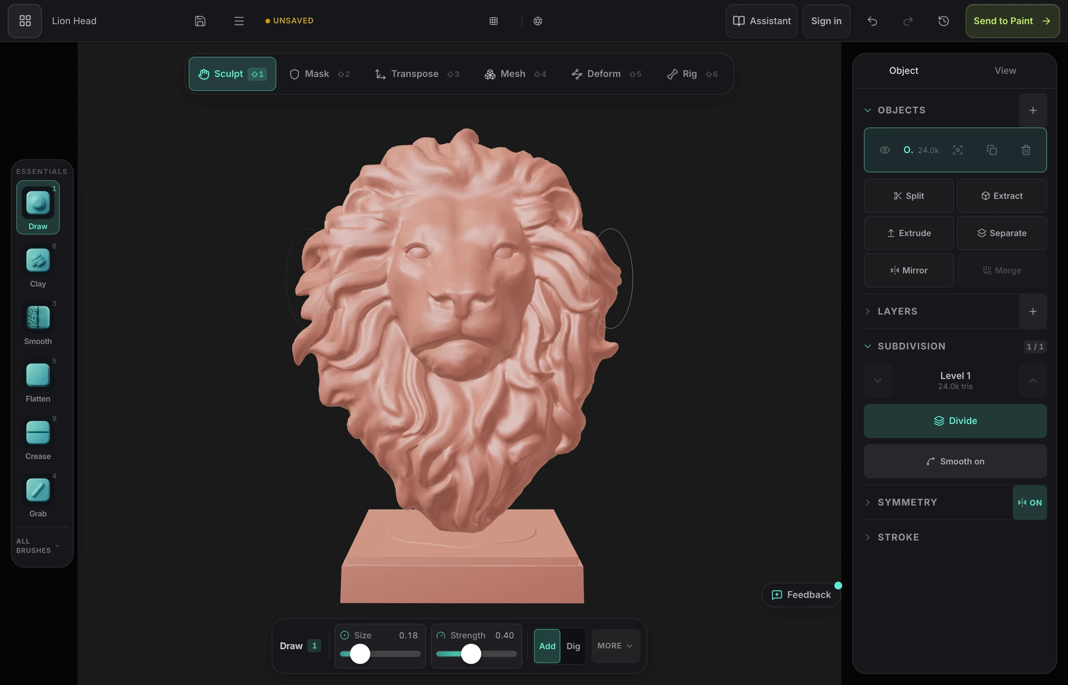
Task: Expand ALL BRUSHES list
Action: pyautogui.click(x=38, y=546)
